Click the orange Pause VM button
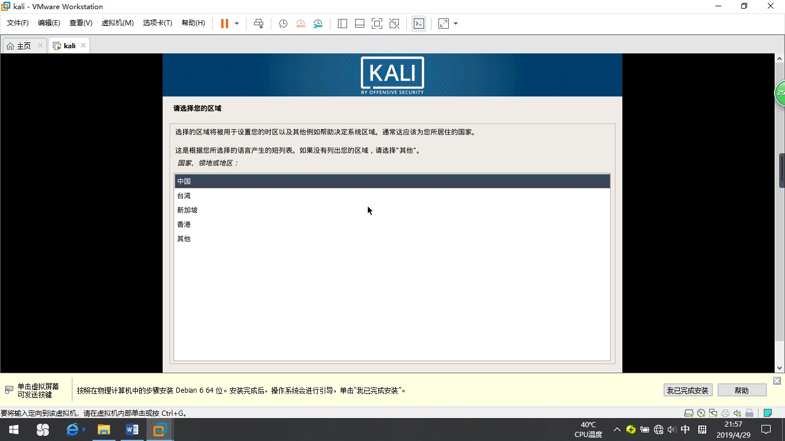Viewport: 785px width, 441px height. coord(225,24)
